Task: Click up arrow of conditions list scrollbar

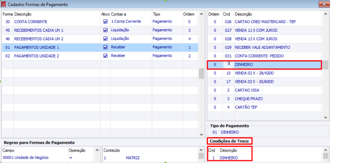Action: [326, 14]
